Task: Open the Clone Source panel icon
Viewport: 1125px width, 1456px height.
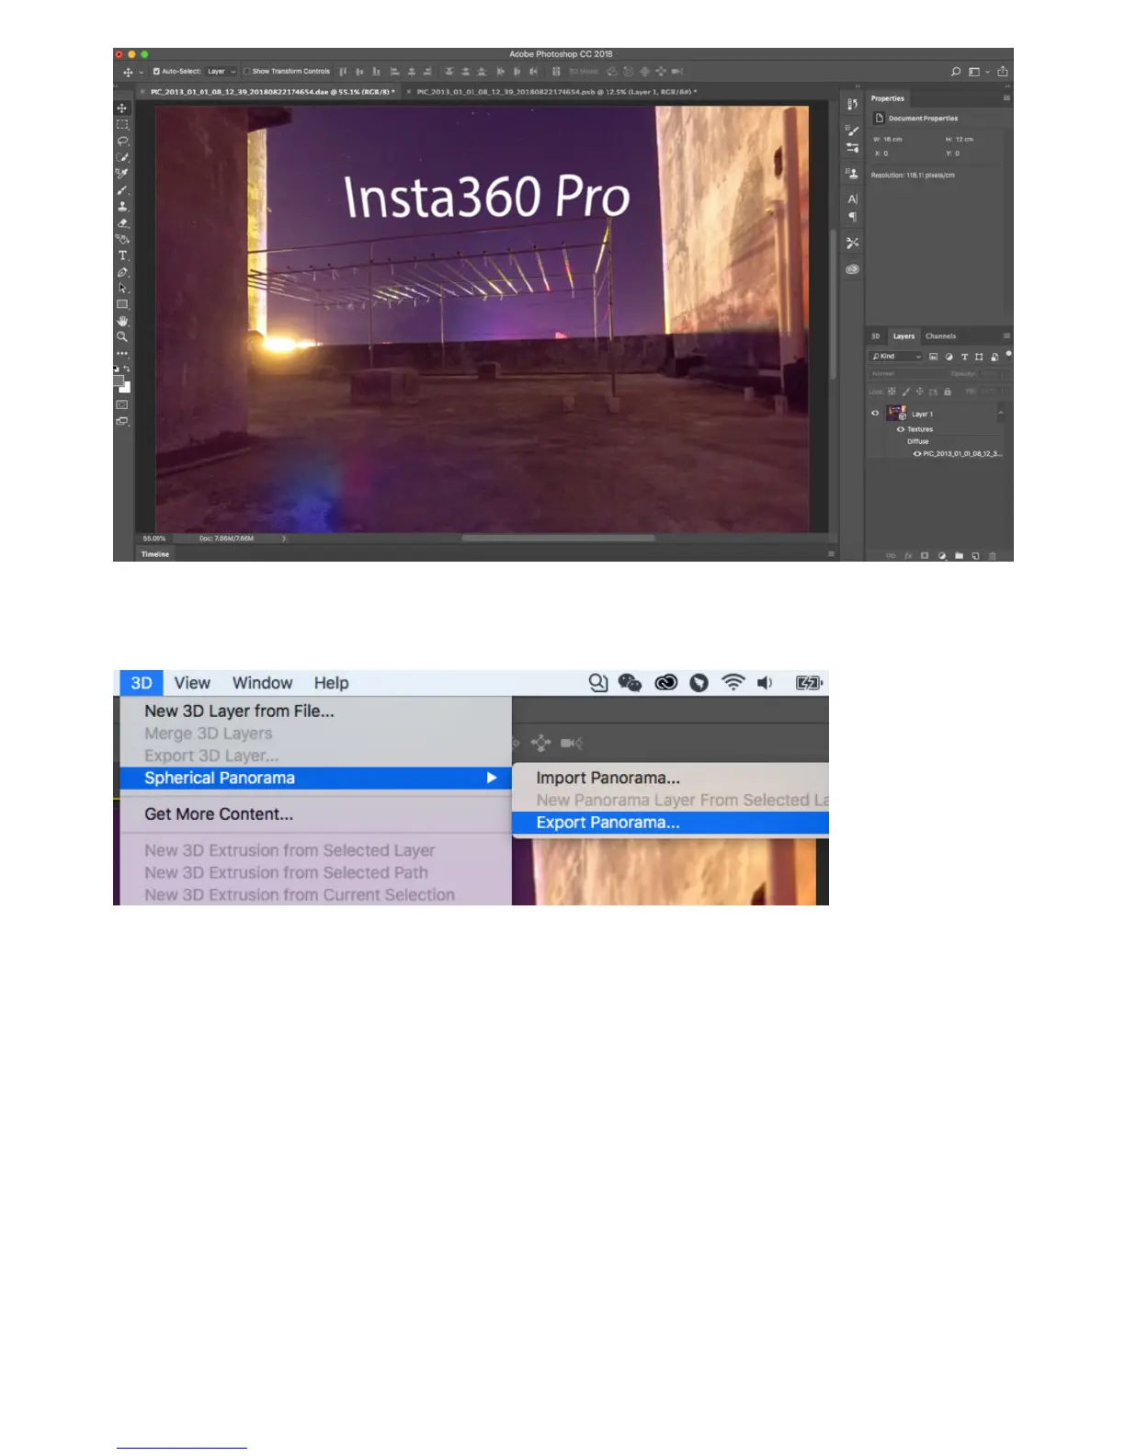Action: (852, 173)
